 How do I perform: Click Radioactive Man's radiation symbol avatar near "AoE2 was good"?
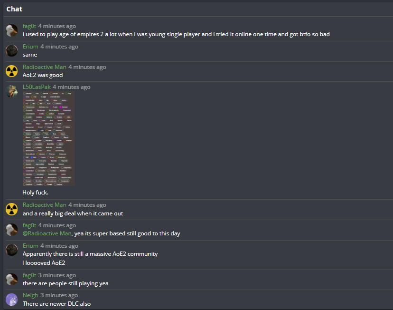pyautogui.click(x=12, y=71)
